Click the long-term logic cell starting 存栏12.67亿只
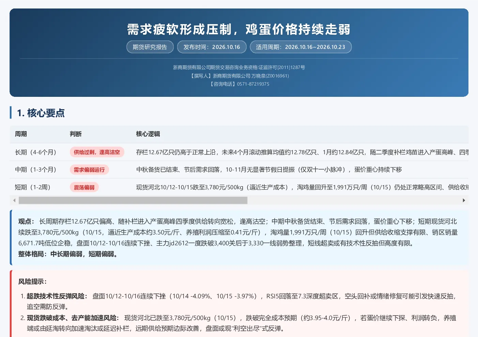 pos(302,152)
